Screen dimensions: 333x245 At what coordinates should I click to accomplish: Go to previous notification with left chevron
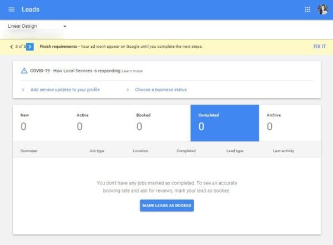point(12,47)
